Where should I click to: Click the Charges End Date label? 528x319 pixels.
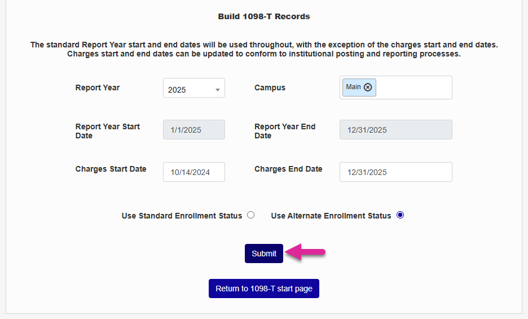(x=288, y=169)
